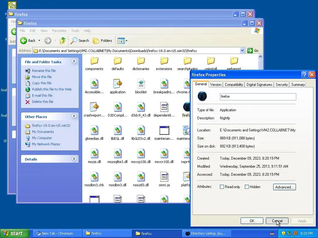Open the Edit menu

(32, 31)
